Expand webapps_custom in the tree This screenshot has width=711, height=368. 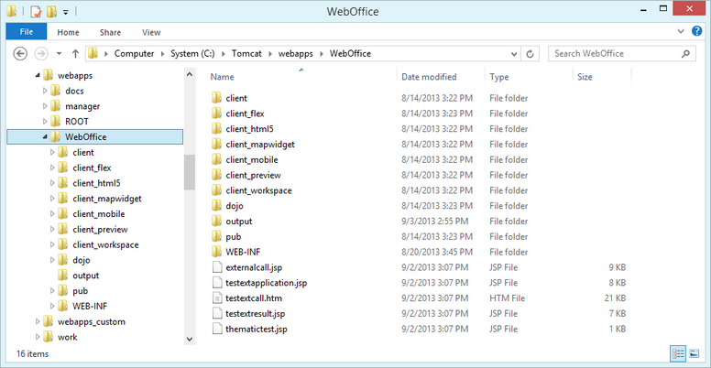[x=38, y=322]
